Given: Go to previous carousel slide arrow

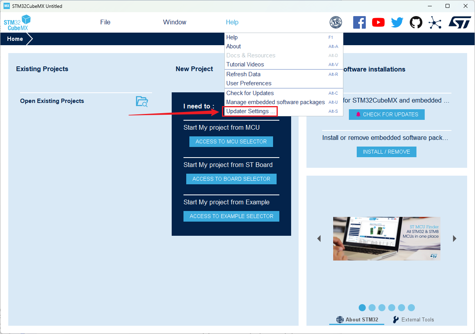Looking at the screenshot, I should tap(319, 239).
